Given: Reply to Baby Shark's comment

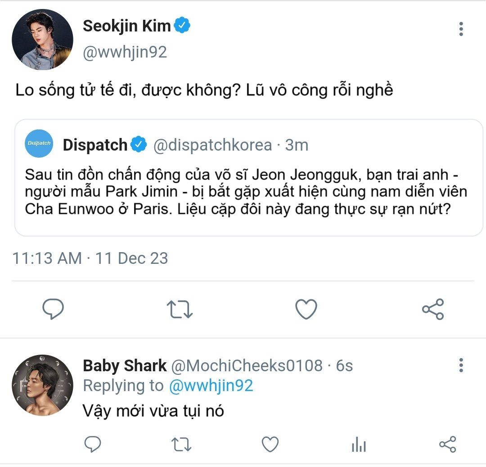Looking at the screenshot, I should pos(93,445).
